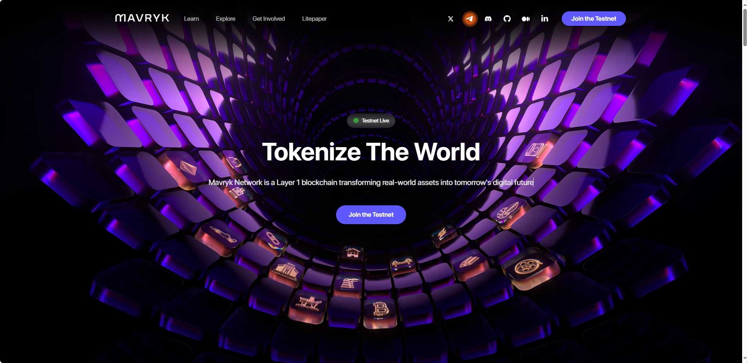The image size is (748, 363).
Task: Click the scrollbar up arrow
Action: pos(745,3)
